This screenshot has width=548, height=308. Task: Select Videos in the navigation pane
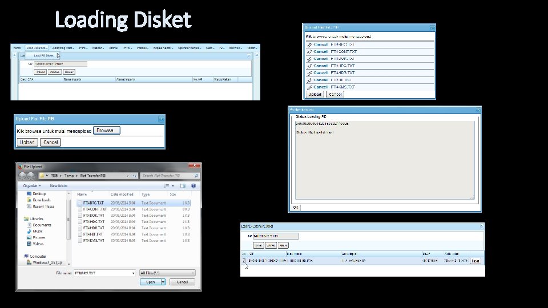tap(35, 244)
